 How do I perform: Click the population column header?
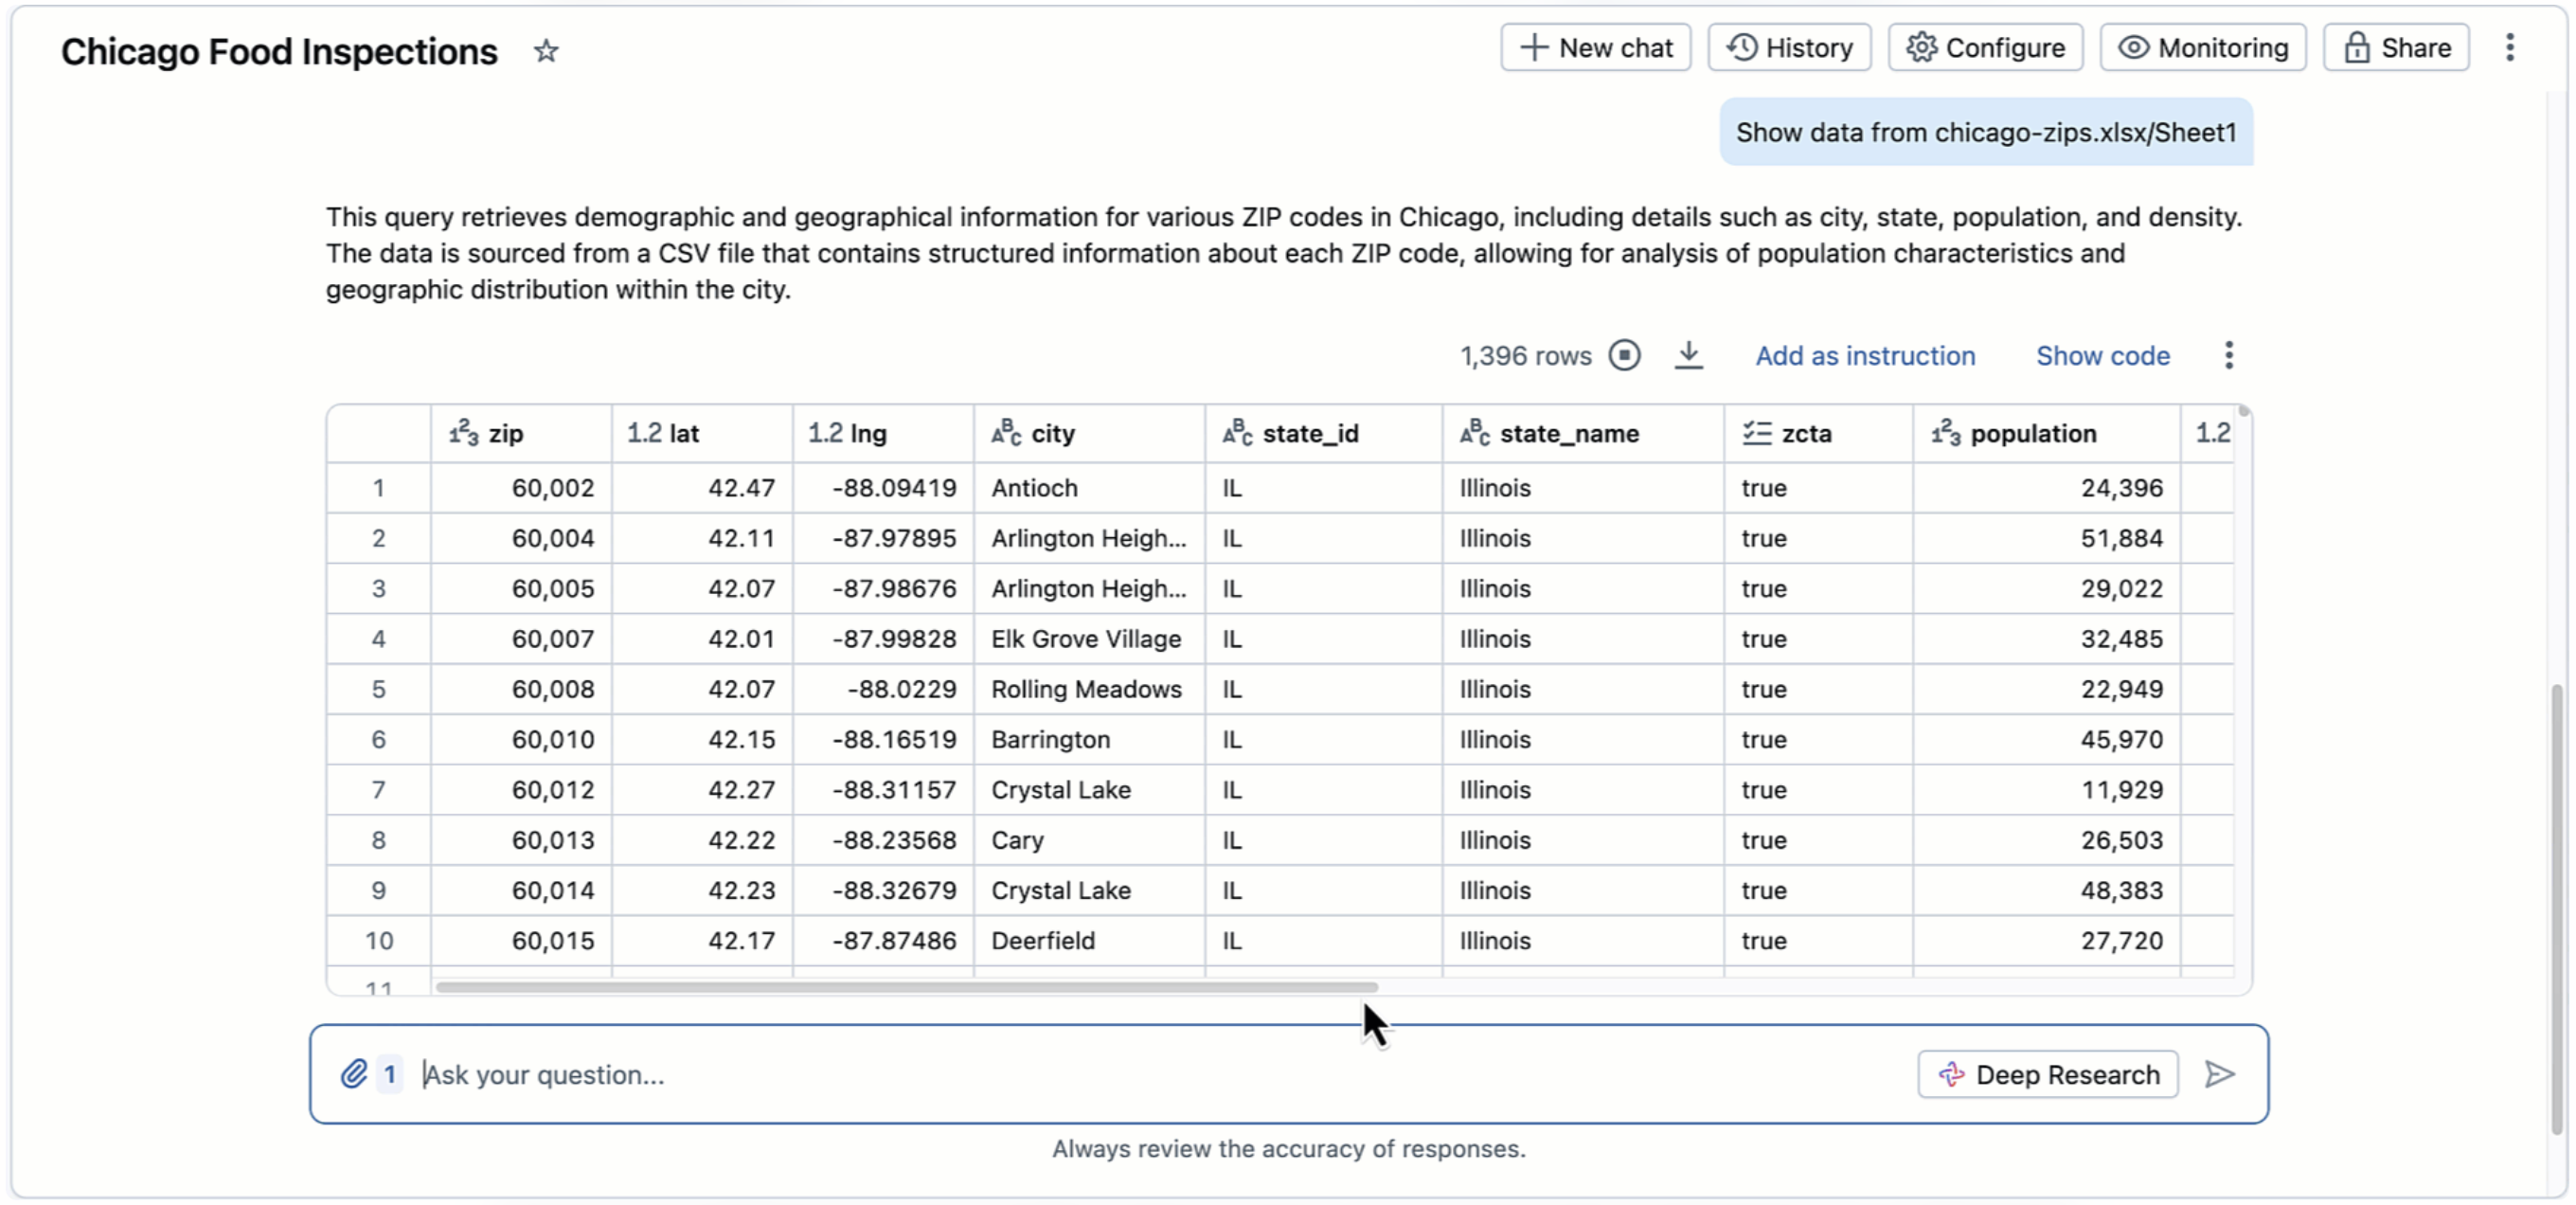(2046, 433)
